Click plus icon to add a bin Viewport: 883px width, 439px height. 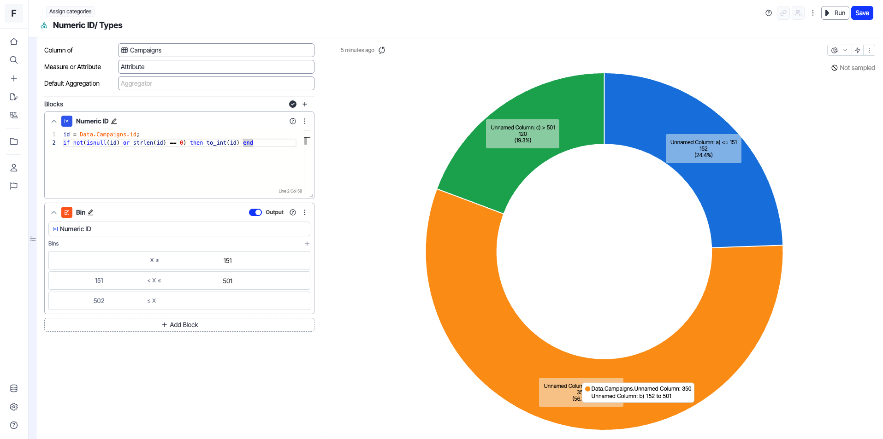click(x=307, y=244)
